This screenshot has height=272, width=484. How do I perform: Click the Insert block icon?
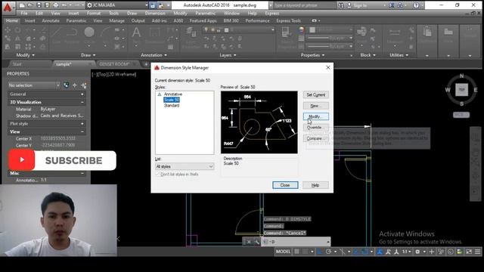[x=361, y=32]
